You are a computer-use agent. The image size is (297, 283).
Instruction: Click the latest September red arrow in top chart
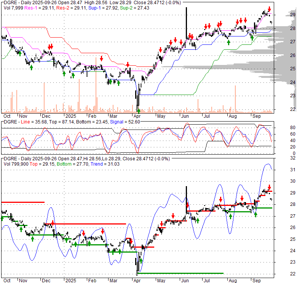[269, 9]
